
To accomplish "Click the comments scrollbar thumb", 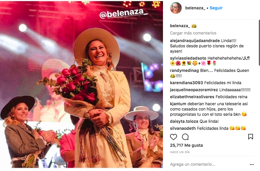I will coord(259,43).
